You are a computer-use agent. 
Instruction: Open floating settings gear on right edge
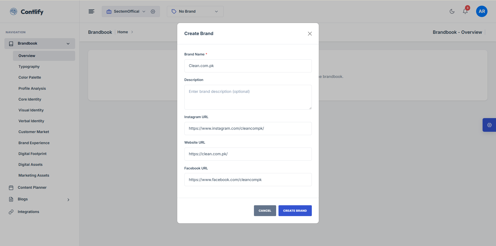[489, 125]
